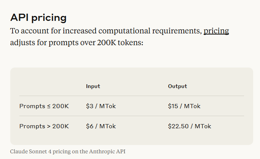Click the API pricing heading
This screenshot has width=260, height=159.
38,18
